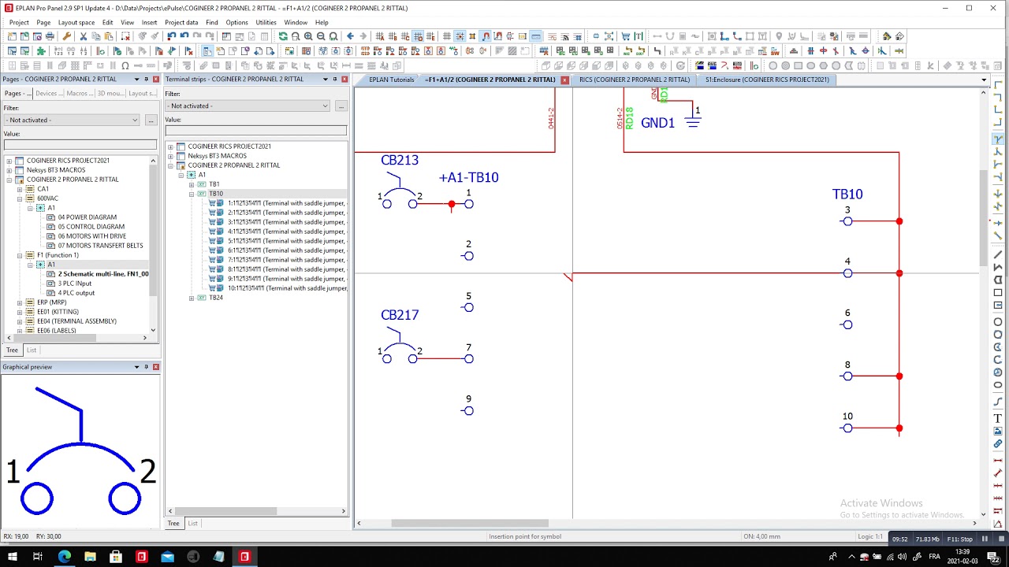Open File Explorer from taskbar
1009x567 pixels.
point(90,557)
